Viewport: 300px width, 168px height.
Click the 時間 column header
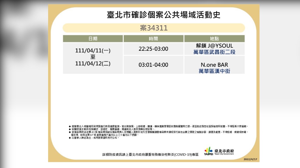(x=153, y=39)
